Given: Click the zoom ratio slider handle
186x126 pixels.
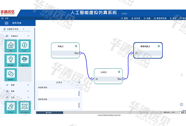Looking at the screenshot, I should click(x=149, y=113).
